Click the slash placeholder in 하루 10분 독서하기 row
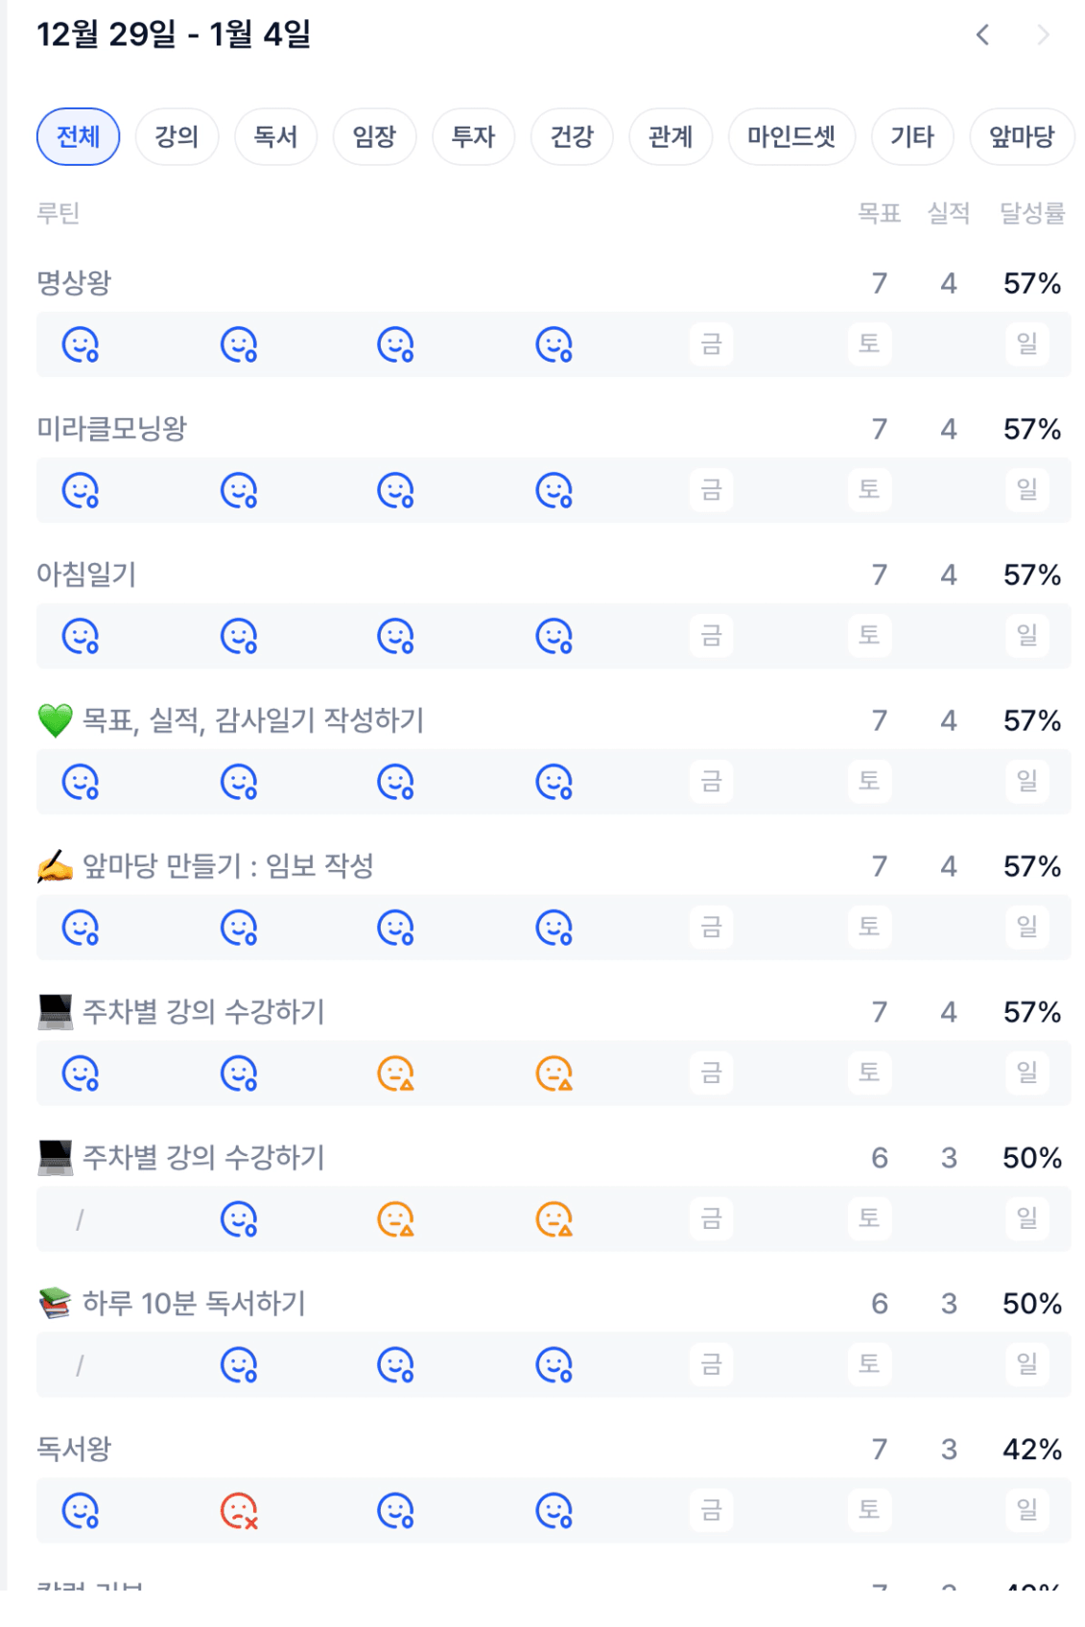The image size is (1085, 1627). pos(80,1365)
